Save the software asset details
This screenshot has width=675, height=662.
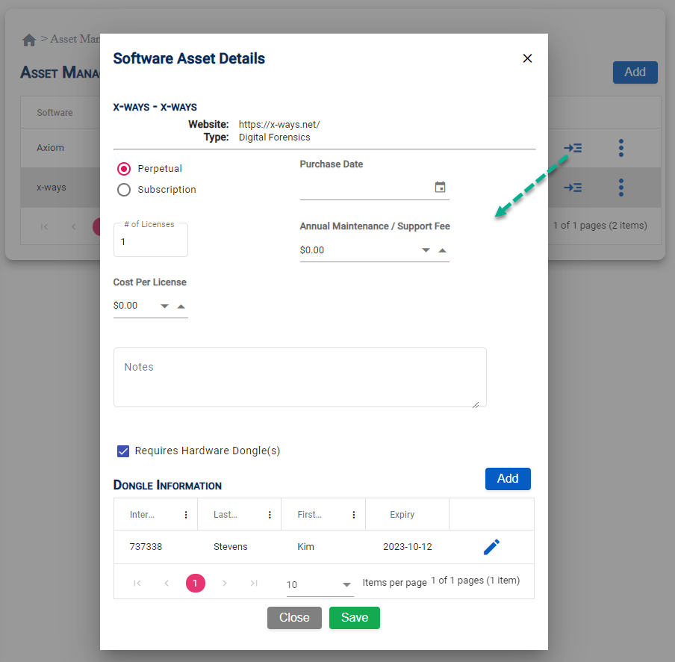pos(354,618)
